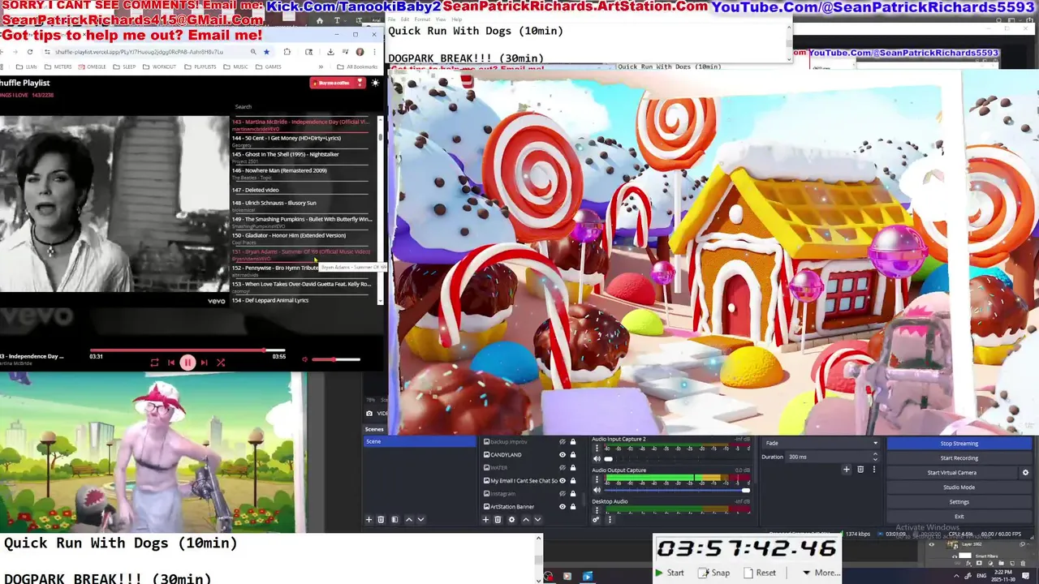Hide My Email I Cant See Chat source
This screenshot has height=584, width=1039.
pyautogui.click(x=562, y=481)
